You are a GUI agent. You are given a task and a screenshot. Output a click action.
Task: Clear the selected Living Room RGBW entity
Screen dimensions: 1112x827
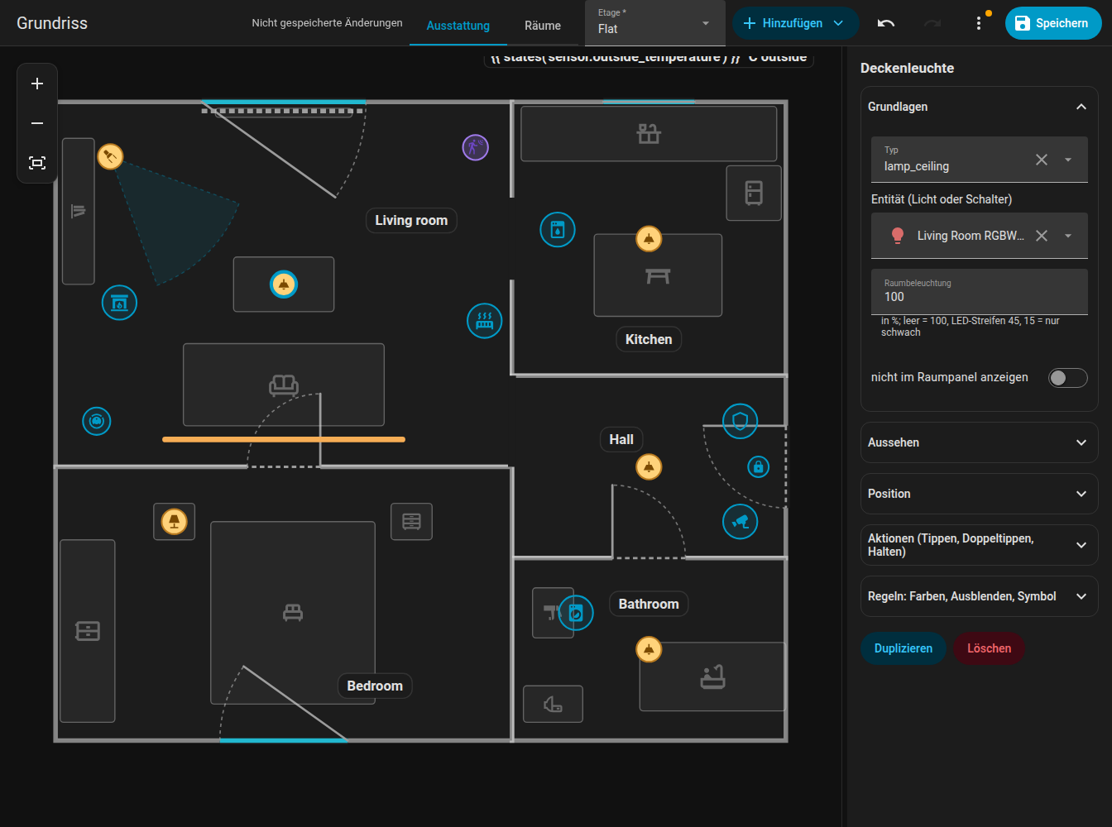coord(1042,236)
